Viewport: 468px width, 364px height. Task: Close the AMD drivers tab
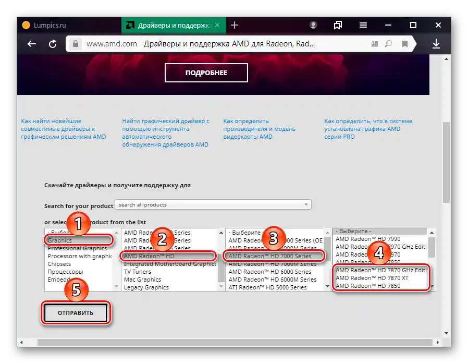[x=217, y=25]
